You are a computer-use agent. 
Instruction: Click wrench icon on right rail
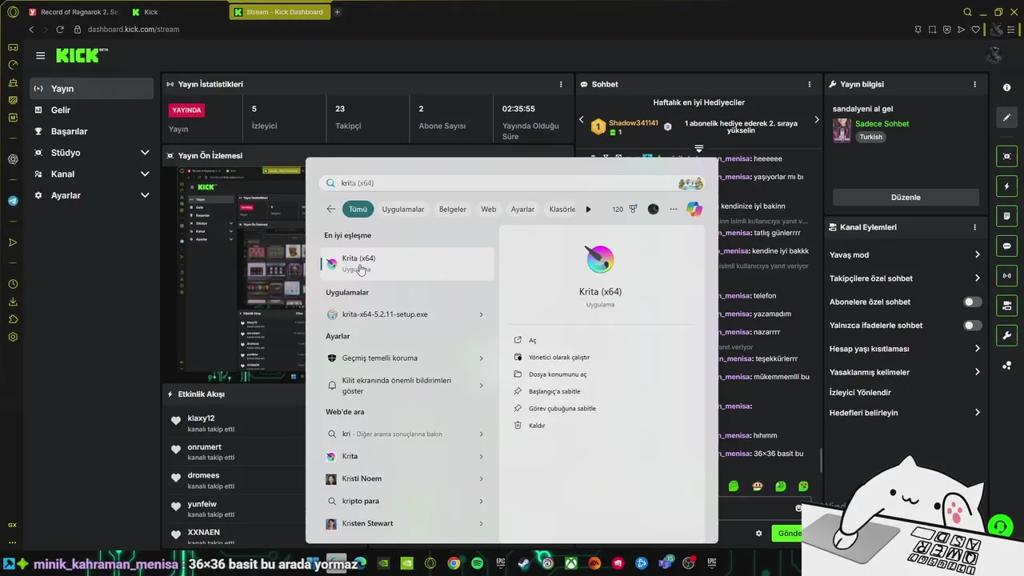[1007, 335]
